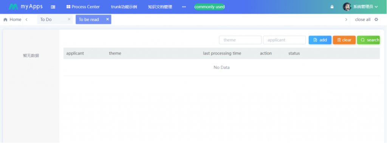Open the lock screen icon

(332, 7)
